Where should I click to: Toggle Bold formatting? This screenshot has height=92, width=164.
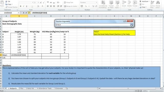point(20,6)
